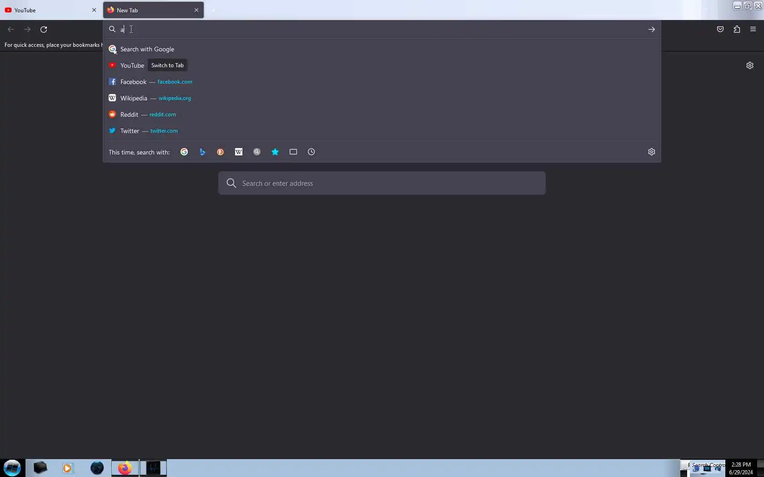The height and width of the screenshot is (477, 764).
Task: Open the Firefox application menu
Action: pos(753,29)
